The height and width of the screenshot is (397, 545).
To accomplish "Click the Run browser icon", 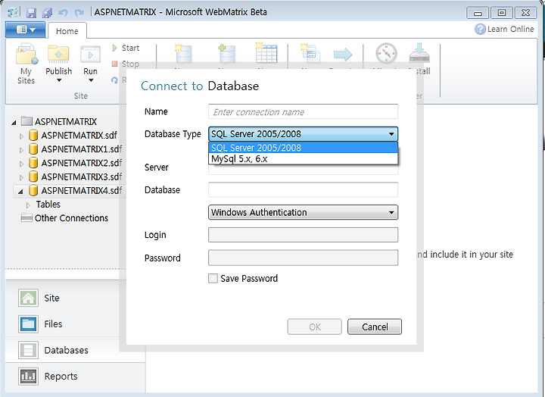I will click(x=90, y=54).
